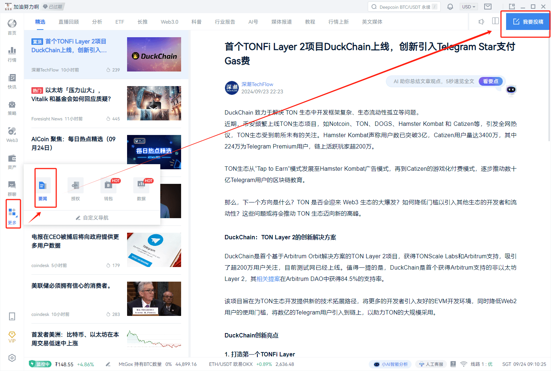The height and width of the screenshot is (371, 551).
Task: Click the AI robot assistant icon
Action: 511,90
